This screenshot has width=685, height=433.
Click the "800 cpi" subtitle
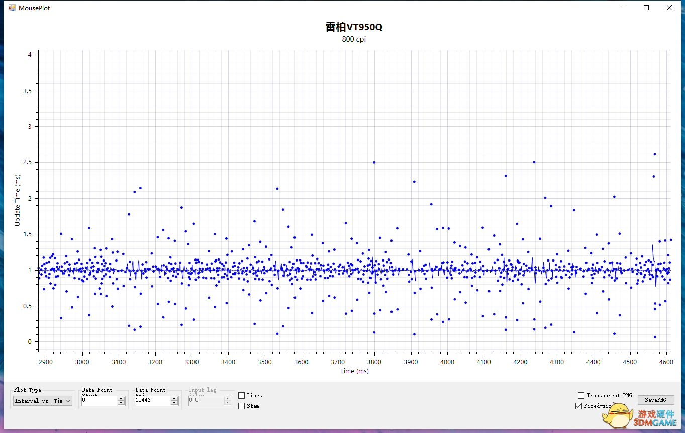tap(354, 39)
